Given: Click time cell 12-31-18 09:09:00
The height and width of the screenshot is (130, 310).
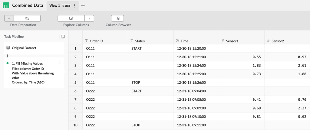Looking at the screenshot, I should click(x=196, y=108).
